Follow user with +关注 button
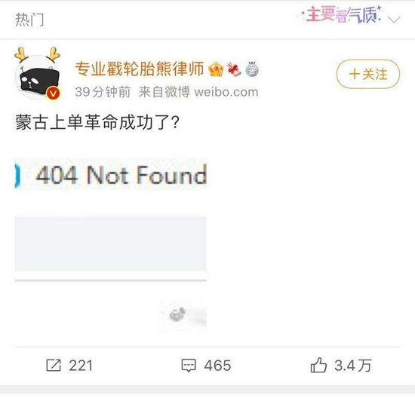The image size is (415, 398). (x=368, y=74)
